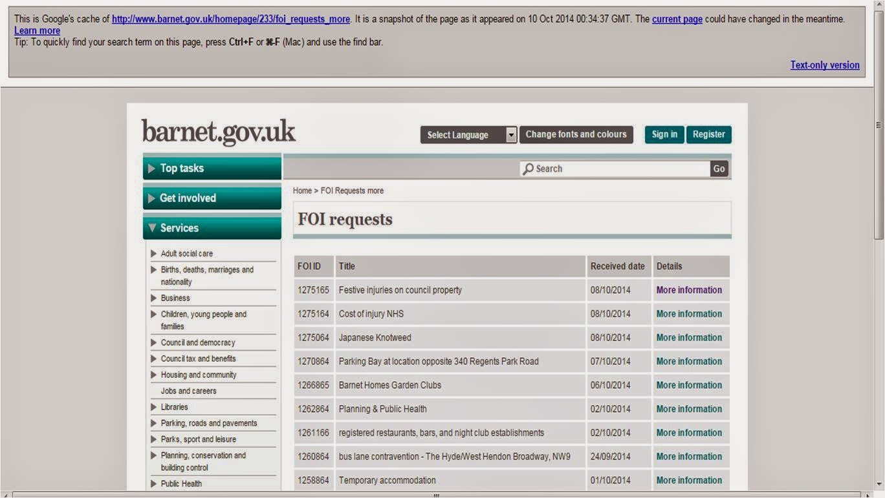Screen dimensions: 885x498
Task: Expand Births, deaths, marriages arrow
Action: coord(154,269)
